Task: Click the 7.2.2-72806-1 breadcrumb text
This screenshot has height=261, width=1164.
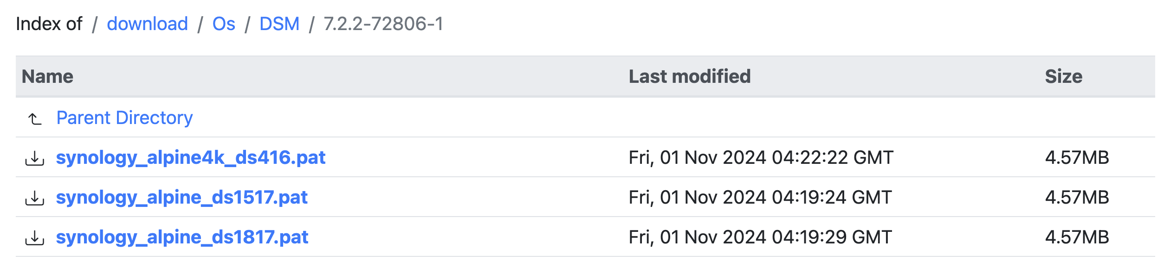Action: coord(383,24)
